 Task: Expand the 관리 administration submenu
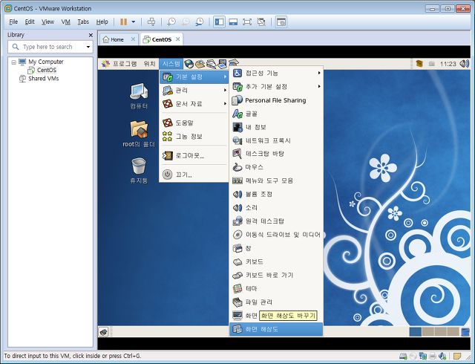(x=194, y=91)
